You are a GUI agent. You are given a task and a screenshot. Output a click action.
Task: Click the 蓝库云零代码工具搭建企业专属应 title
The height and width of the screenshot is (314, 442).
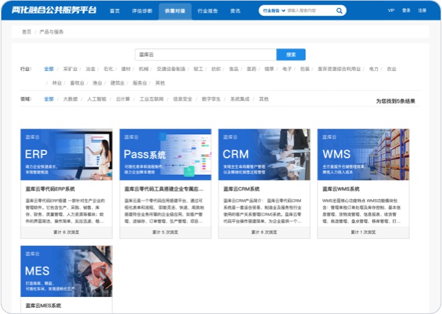point(164,189)
